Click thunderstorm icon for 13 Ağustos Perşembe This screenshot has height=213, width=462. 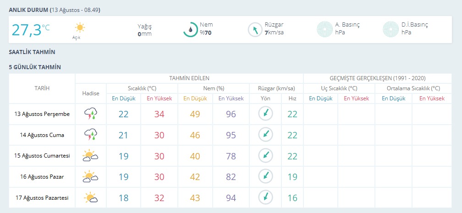coord(91,114)
